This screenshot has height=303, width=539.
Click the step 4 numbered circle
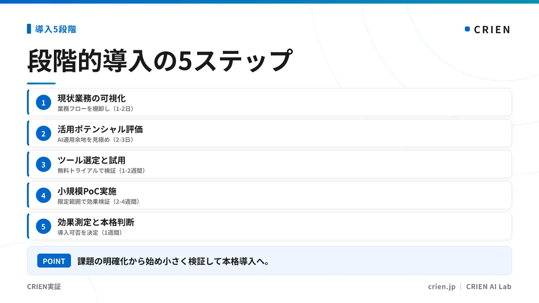(x=44, y=196)
